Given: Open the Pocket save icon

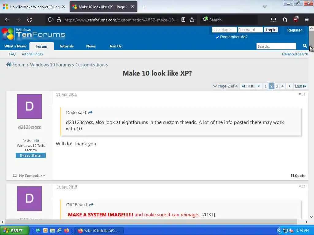Looking at the screenshot, I should pyautogui.click(x=273, y=20).
